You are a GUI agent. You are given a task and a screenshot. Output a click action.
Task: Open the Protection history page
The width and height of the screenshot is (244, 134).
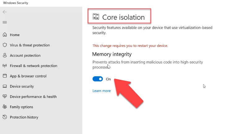24,117
